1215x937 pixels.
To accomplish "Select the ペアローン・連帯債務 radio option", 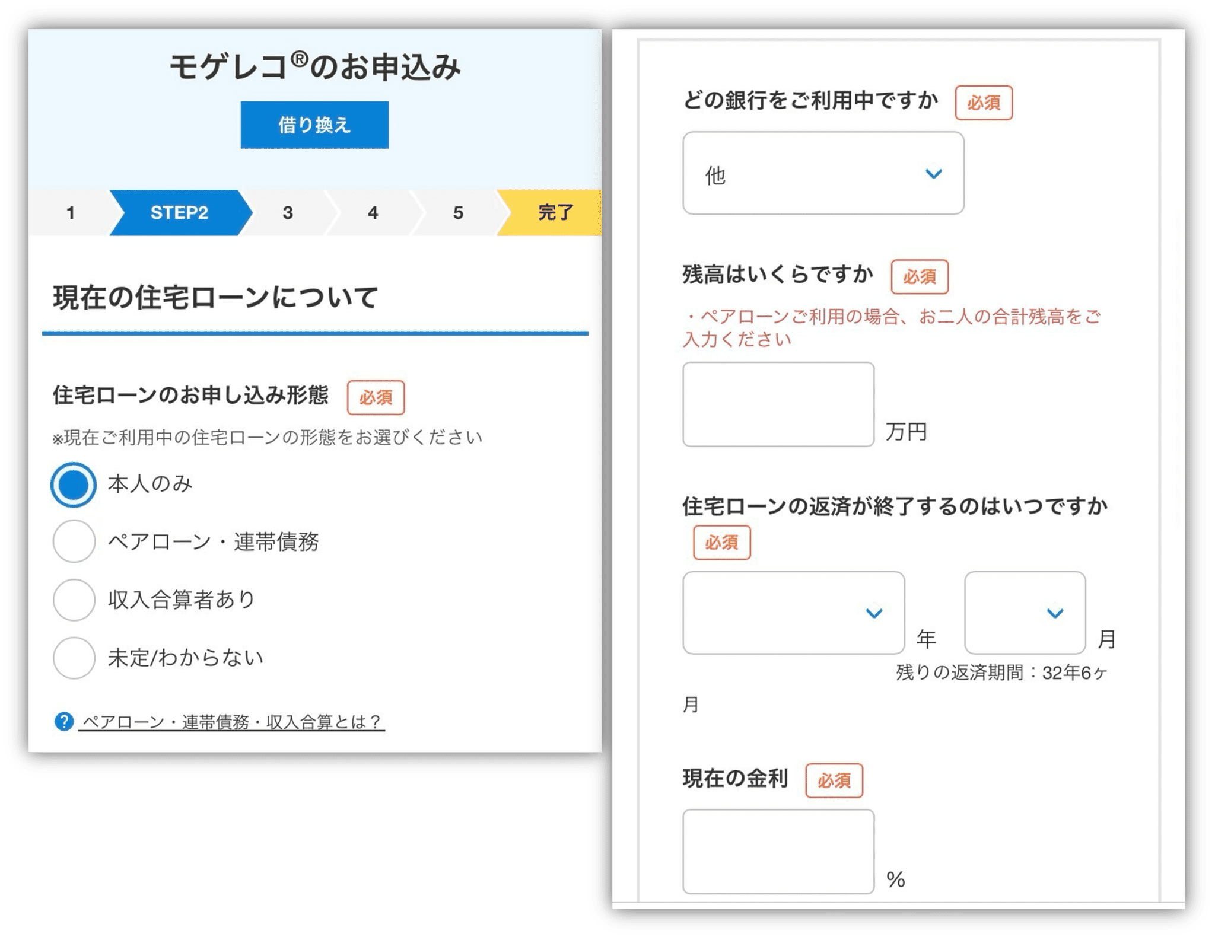I will pos(74,541).
